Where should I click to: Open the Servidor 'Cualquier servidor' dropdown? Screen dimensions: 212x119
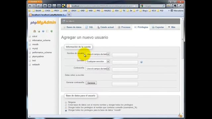98,61
